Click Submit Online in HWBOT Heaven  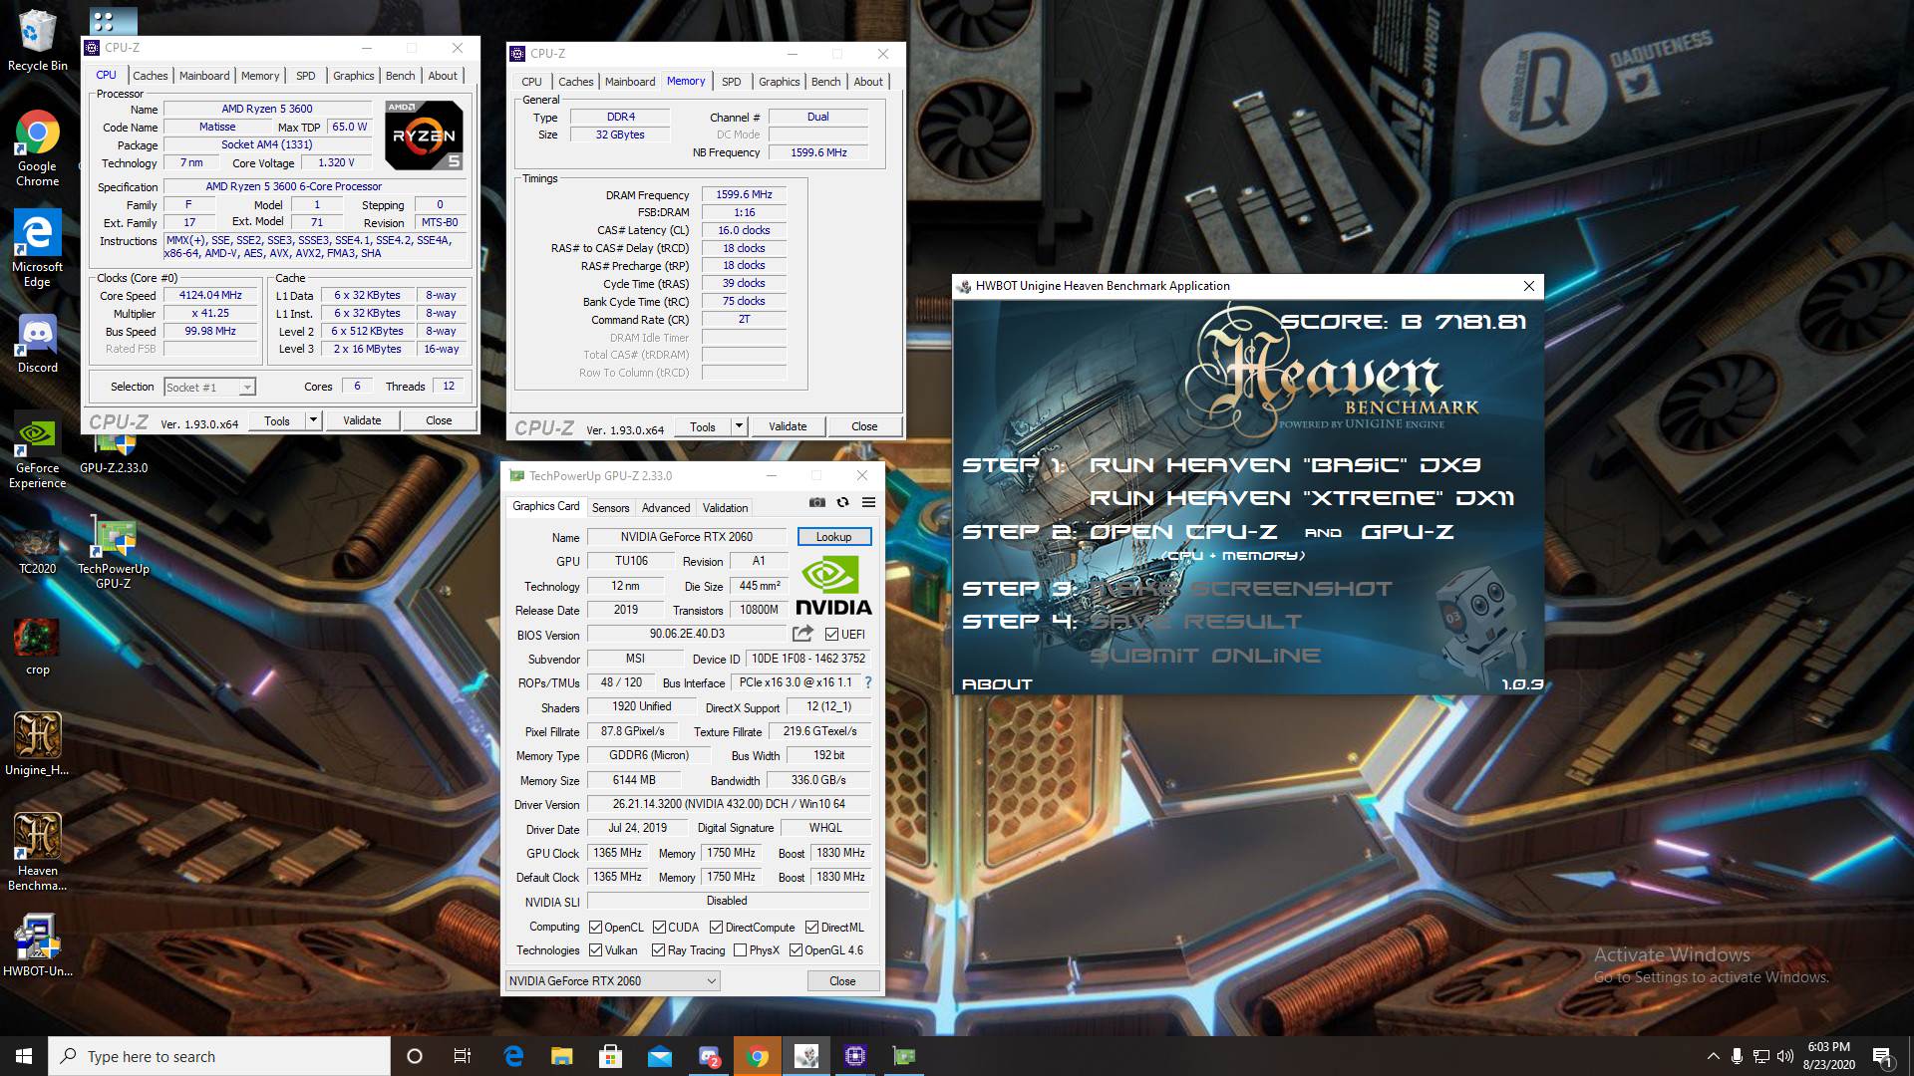coord(1205,656)
